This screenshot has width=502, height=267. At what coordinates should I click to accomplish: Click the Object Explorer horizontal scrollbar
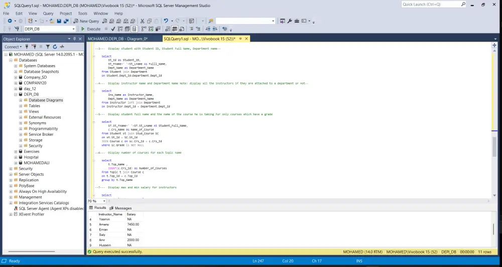[x=31, y=251]
